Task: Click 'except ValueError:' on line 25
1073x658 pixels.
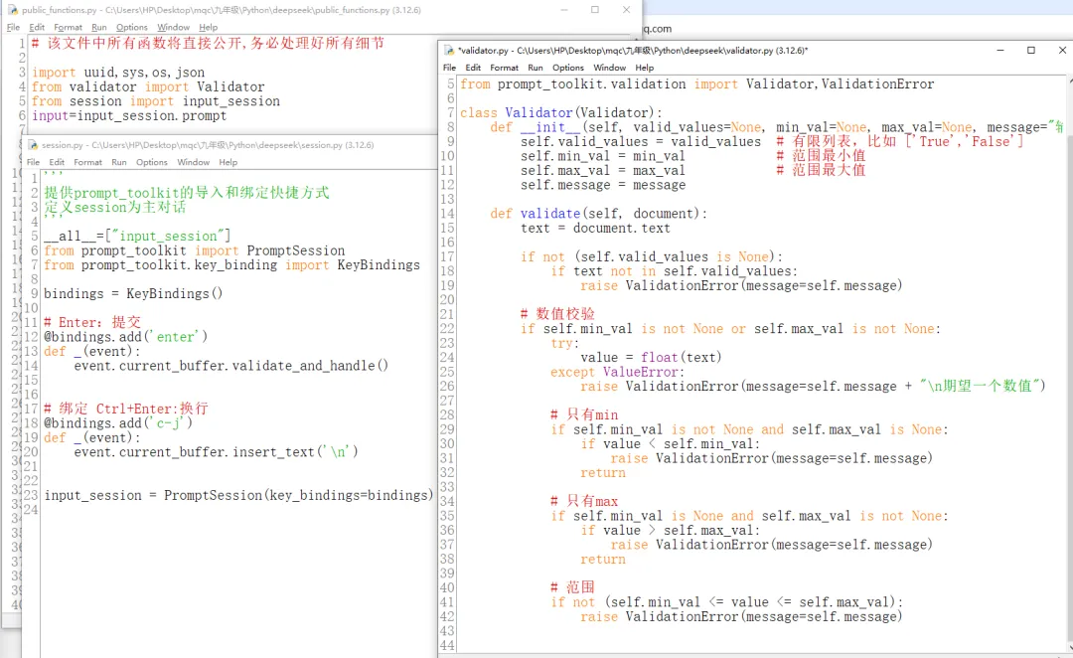Action: coord(617,372)
